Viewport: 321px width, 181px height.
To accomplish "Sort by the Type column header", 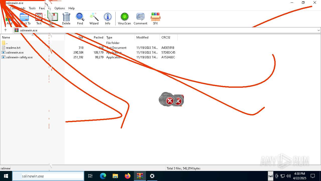I will pyautogui.click(x=120, y=37).
